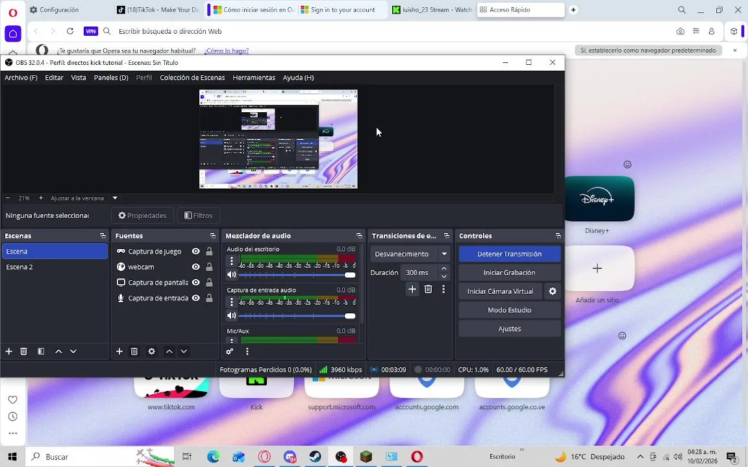Pop out the Mezclador de audio dock

[x=359, y=236]
